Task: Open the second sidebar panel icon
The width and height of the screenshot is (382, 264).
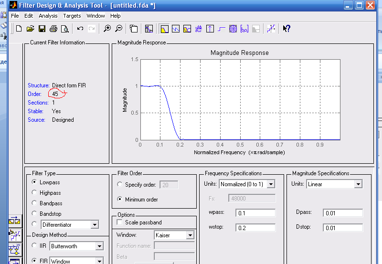Action: 15,235
